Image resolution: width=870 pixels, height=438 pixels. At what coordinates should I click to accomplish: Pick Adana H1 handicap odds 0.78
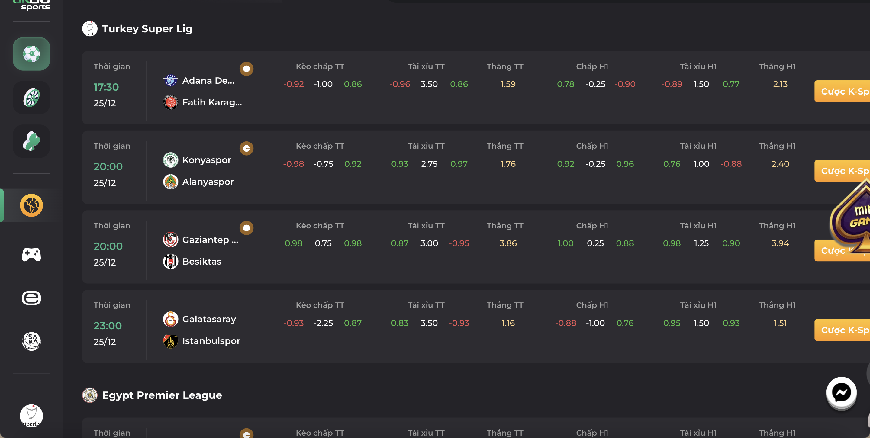tap(566, 84)
